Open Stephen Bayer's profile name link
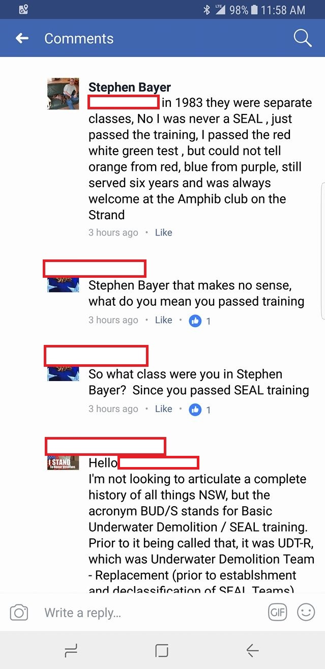This screenshot has height=669, width=325. coord(130,87)
